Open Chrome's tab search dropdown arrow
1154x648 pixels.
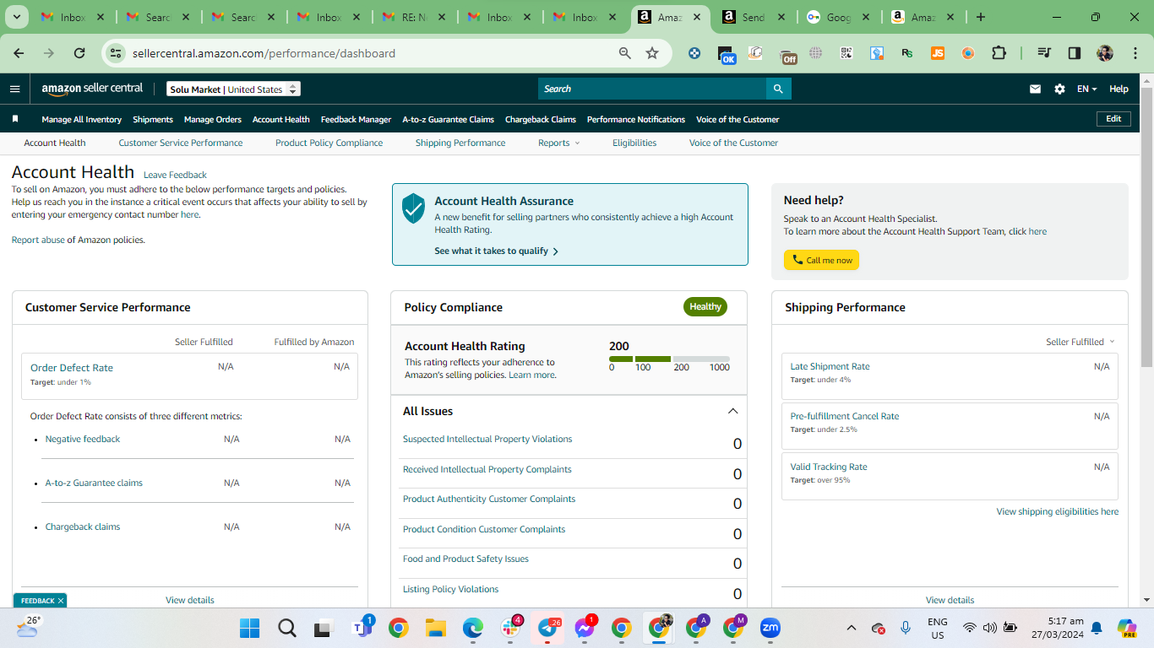coord(17,17)
